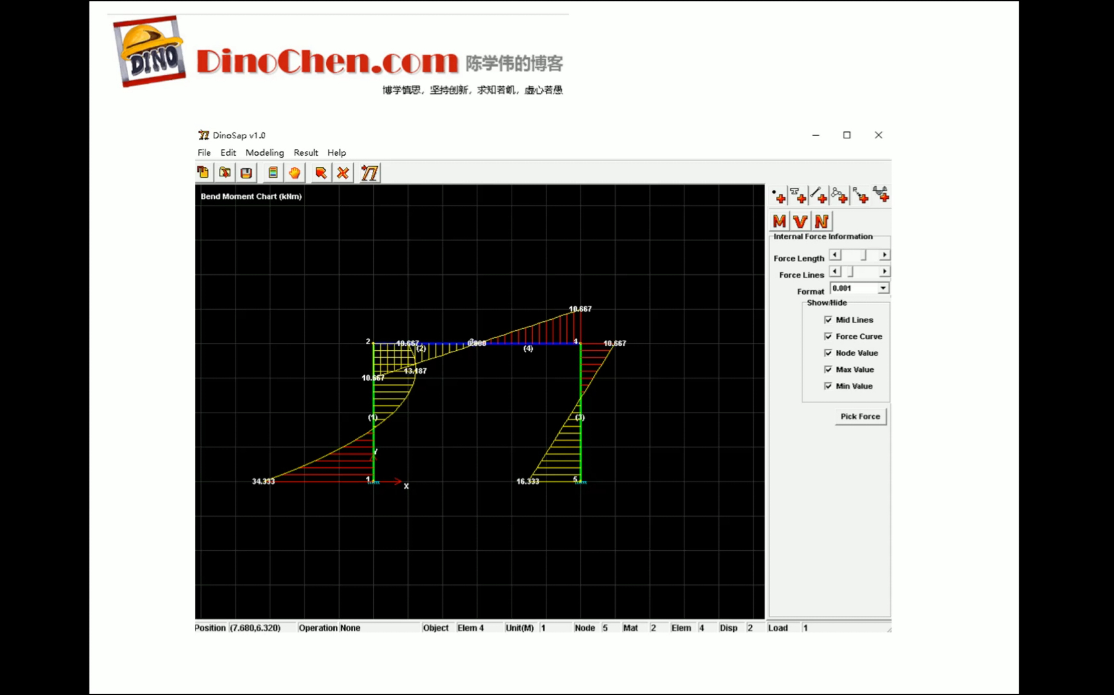Click the 77 SAP analysis icon in toolbar
Screen dimensions: 1114x695
click(369, 173)
